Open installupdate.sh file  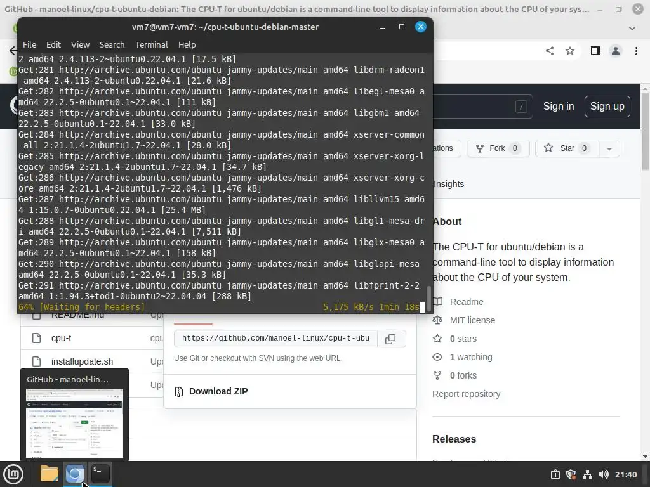pos(82,361)
